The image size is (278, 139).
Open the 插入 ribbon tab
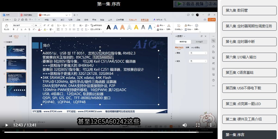coord(54,20)
